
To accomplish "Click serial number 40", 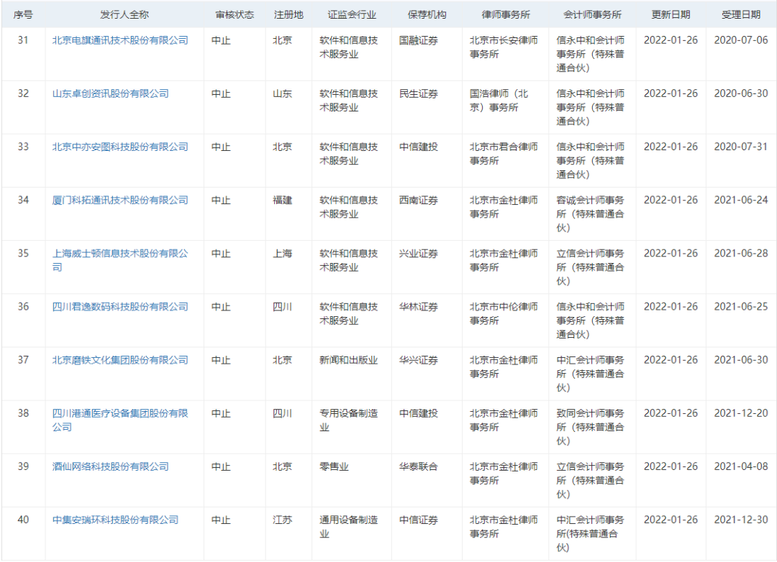I will [x=23, y=520].
